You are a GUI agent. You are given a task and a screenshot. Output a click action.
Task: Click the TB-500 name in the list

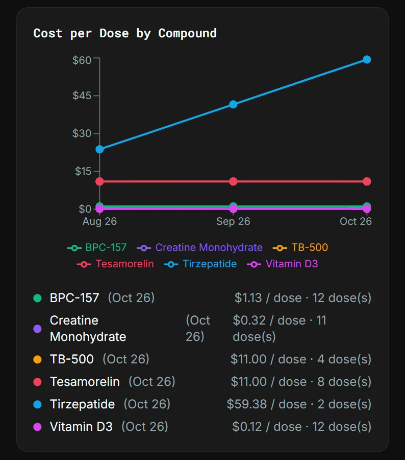pyautogui.click(x=72, y=359)
